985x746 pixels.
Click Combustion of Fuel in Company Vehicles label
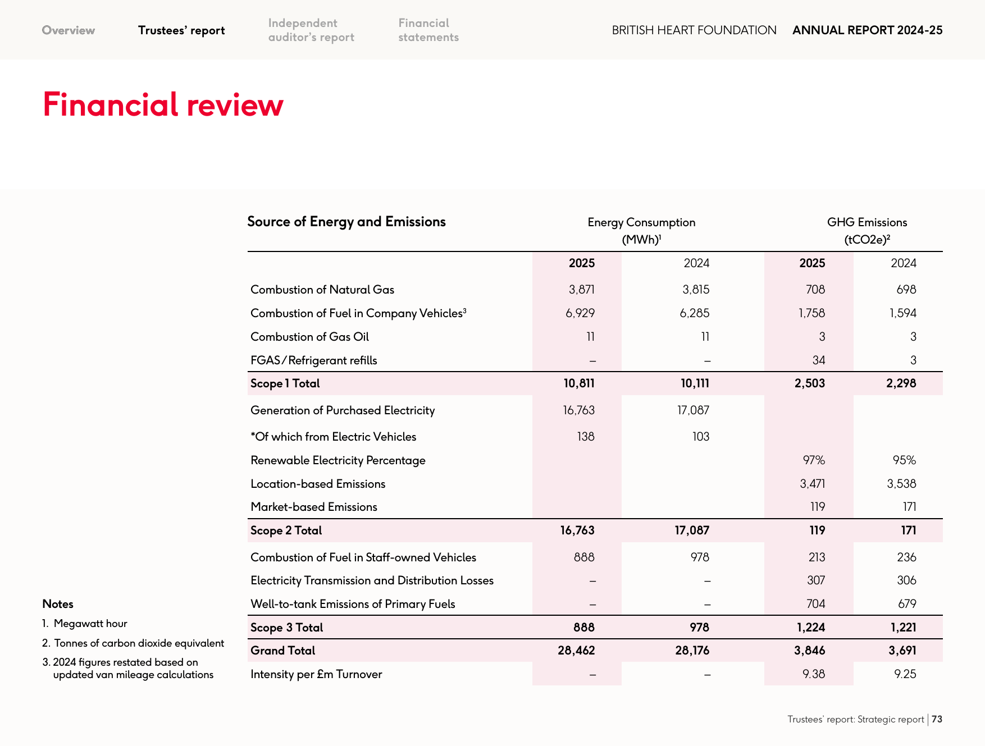point(358,313)
